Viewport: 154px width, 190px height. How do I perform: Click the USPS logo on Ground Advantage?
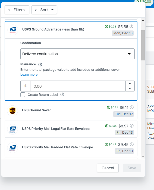pyautogui.click(x=13, y=30)
